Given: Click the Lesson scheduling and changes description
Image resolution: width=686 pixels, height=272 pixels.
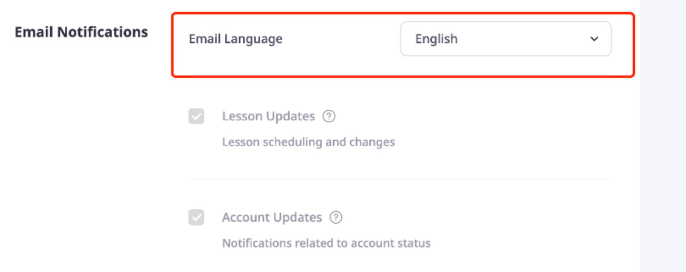Looking at the screenshot, I should pyautogui.click(x=308, y=142).
